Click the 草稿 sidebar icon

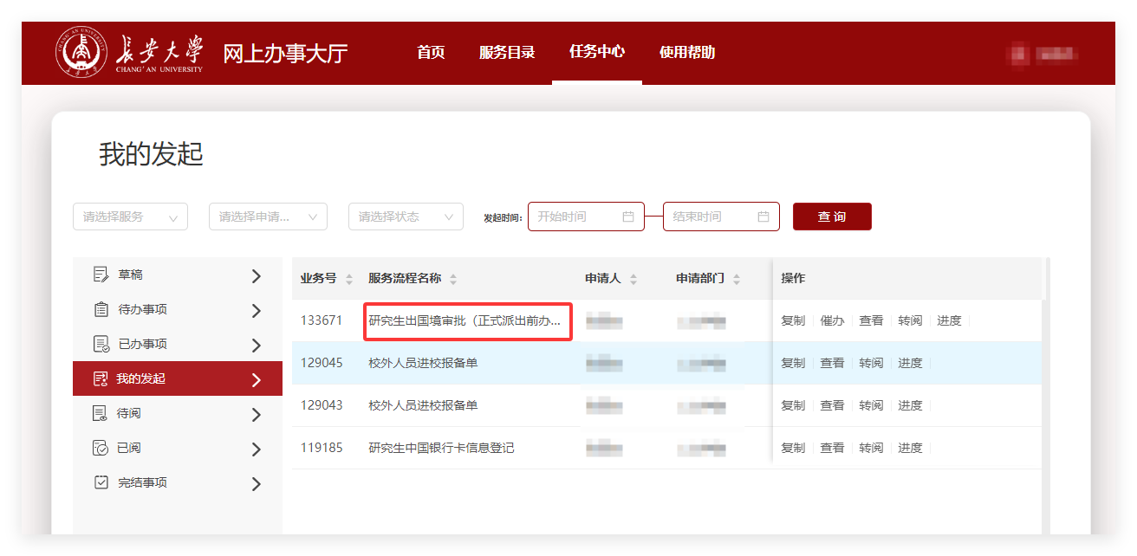click(101, 275)
